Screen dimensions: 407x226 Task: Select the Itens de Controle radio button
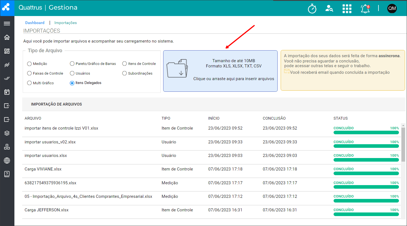coord(124,64)
